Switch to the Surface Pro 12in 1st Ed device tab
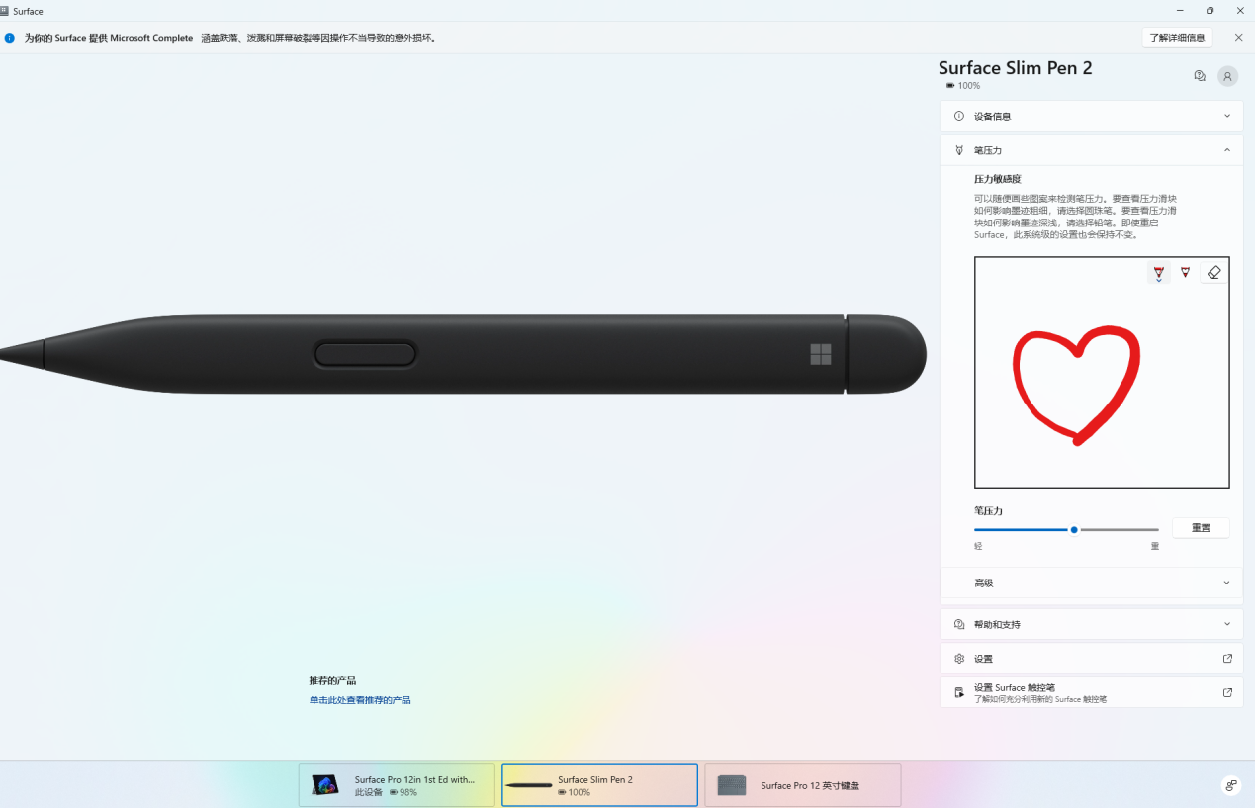 point(397,785)
